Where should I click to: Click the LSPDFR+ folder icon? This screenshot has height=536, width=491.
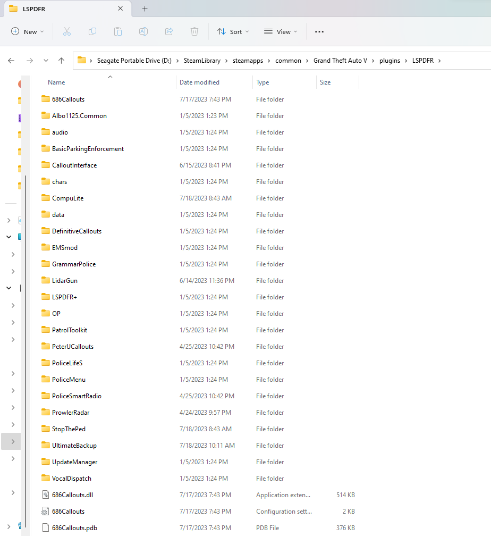pyautogui.click(x=46, y=297)
